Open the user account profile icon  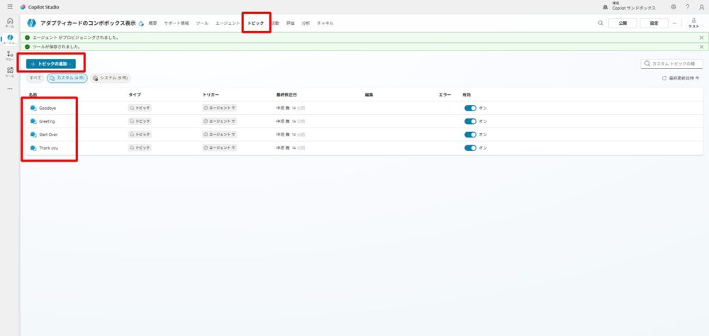pyautogui.click(x=701, y=6)
